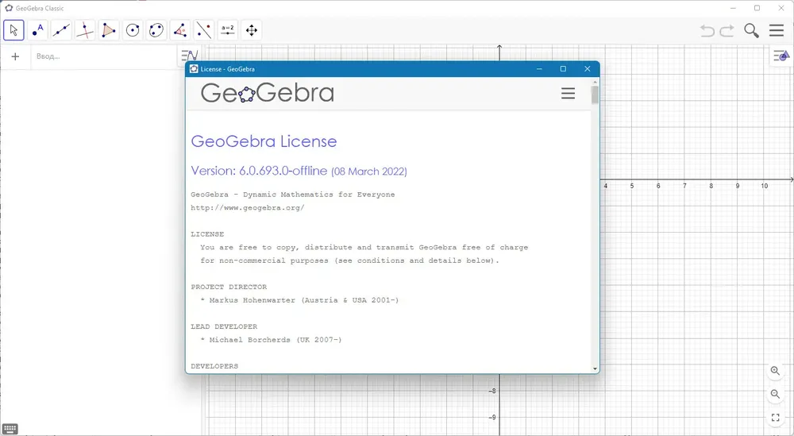
Task: Click the algebra input field
Action: pyautogui.click(x=104, y=56)
